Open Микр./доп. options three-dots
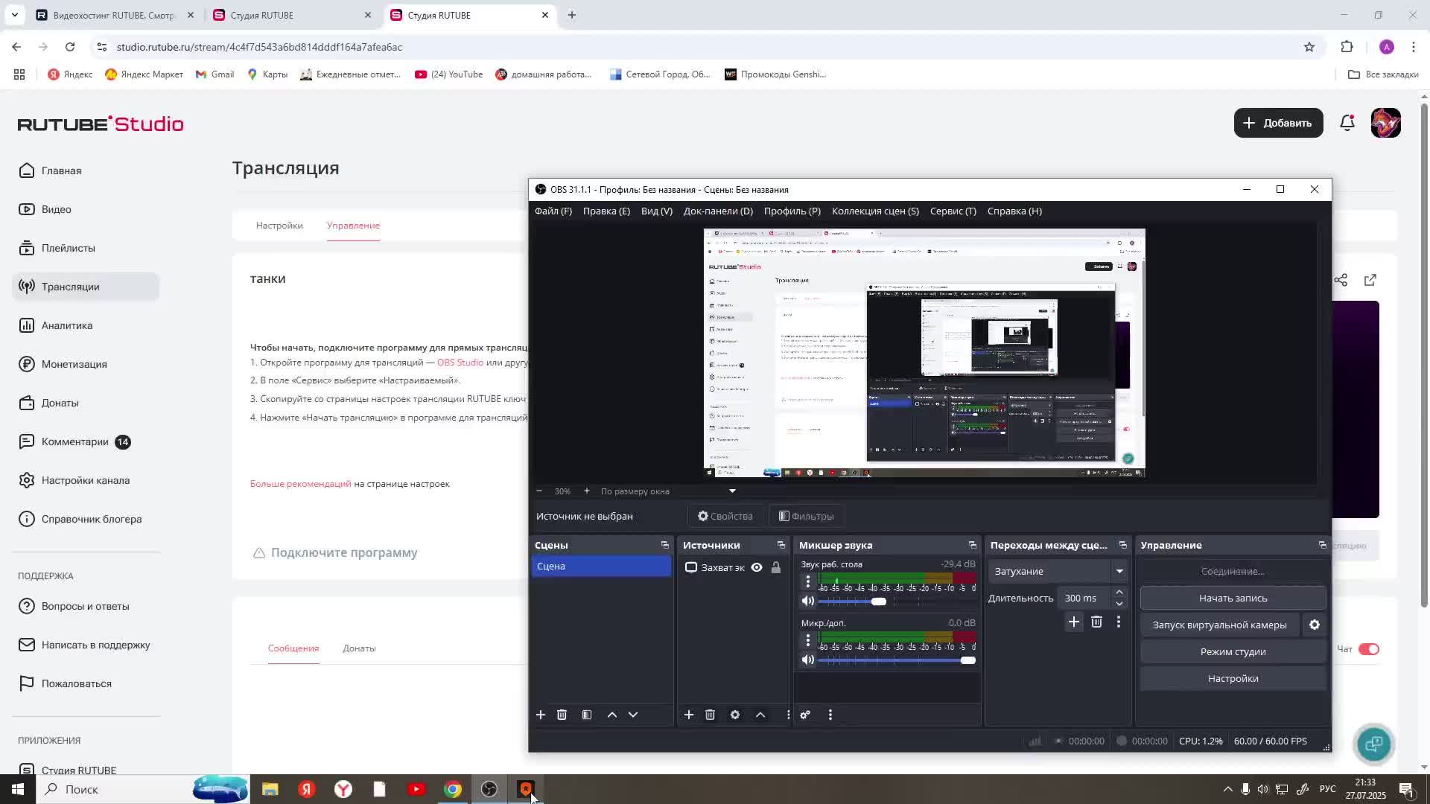This screenshot has width=1430, height=804. click(x=808, y=640)
